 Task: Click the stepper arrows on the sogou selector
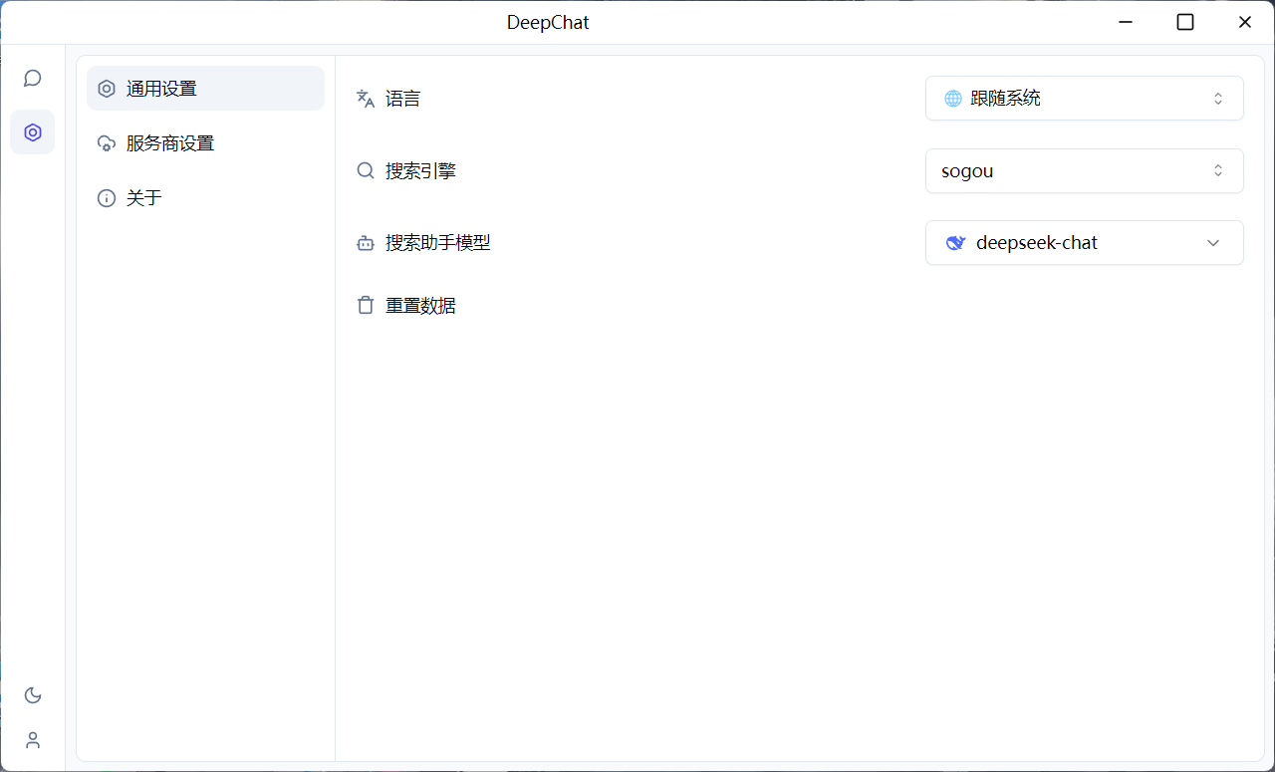[x=1217, y=170]
